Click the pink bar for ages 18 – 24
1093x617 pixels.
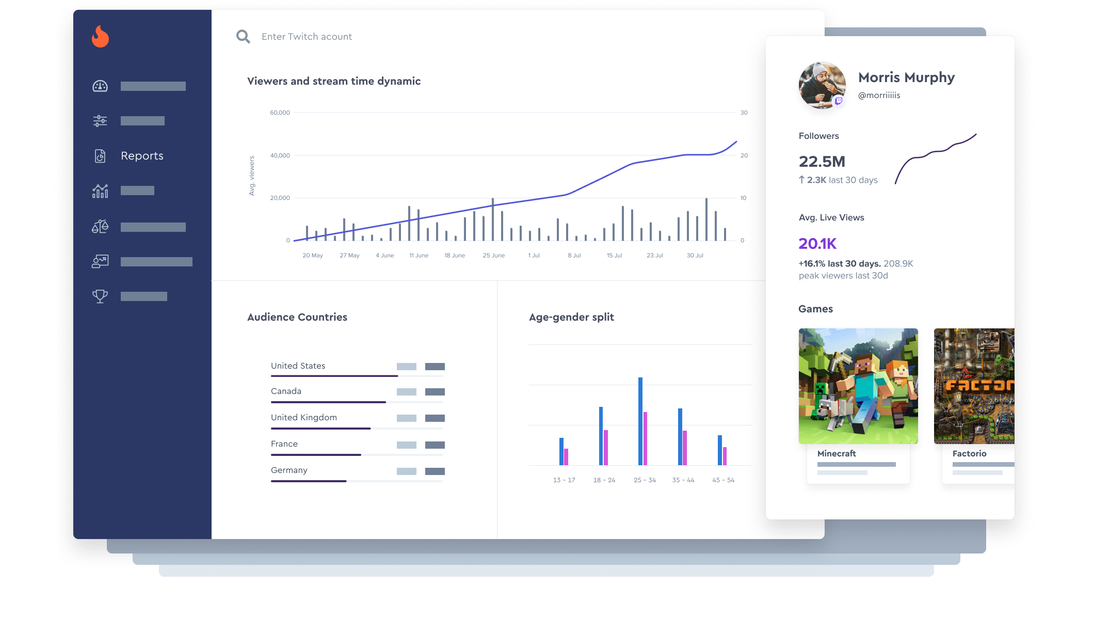tap(606, 448)
